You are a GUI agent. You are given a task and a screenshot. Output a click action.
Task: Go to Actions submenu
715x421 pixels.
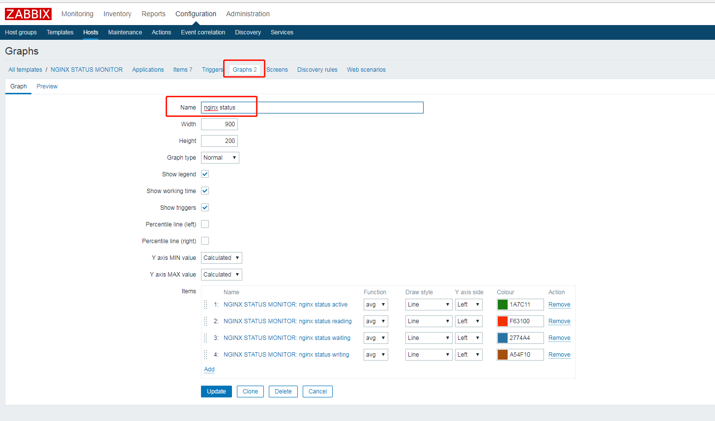161,32
